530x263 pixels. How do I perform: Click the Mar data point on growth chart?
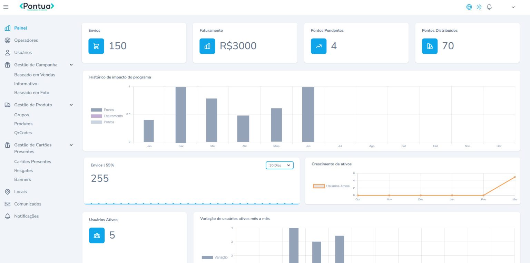tap(514, 177)
